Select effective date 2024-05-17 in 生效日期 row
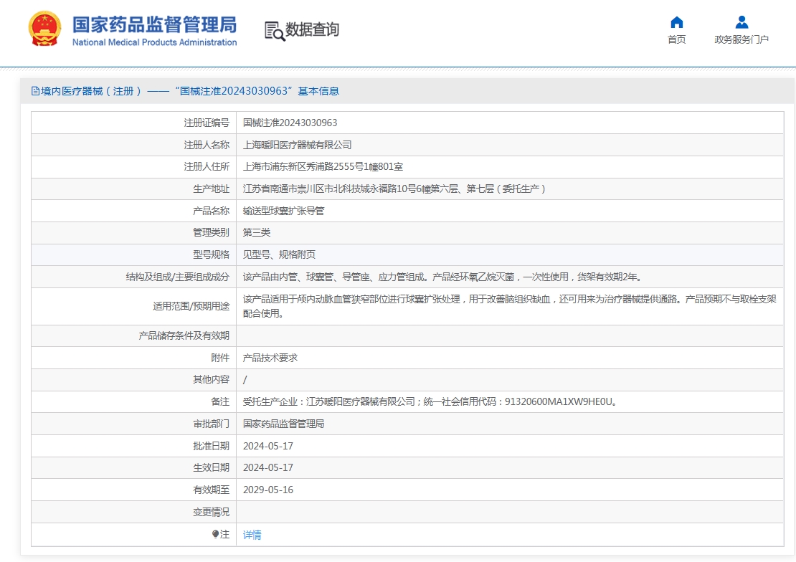Viewport: 796px width, 562px height. pos(268,467)
